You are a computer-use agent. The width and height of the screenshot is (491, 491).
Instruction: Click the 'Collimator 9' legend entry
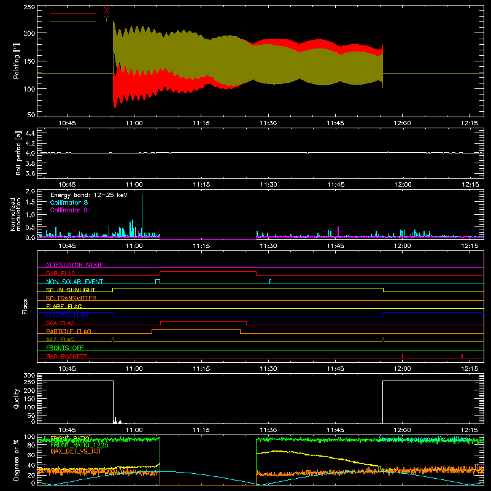pos(69,210)
